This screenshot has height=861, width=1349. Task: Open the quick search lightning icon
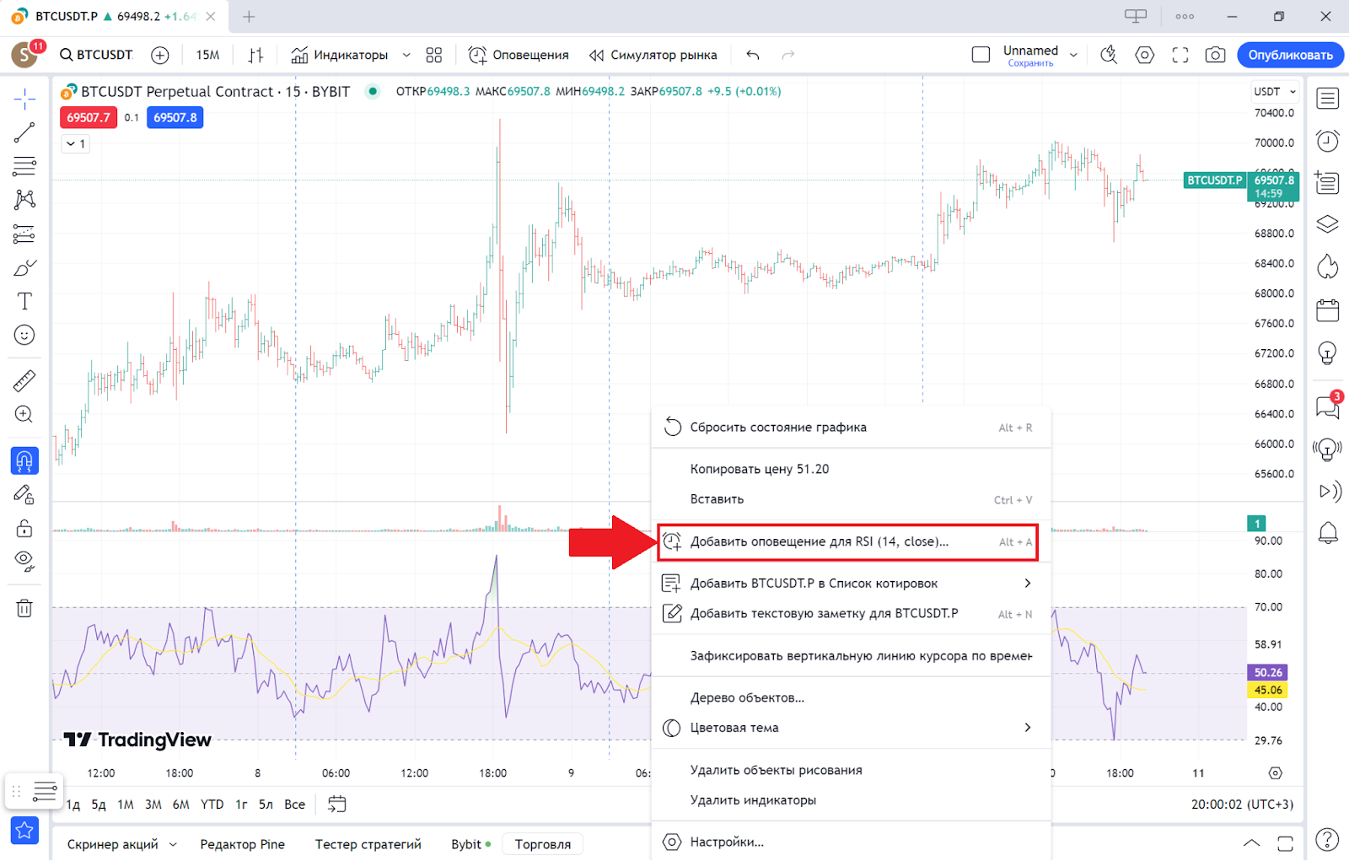1109,55
